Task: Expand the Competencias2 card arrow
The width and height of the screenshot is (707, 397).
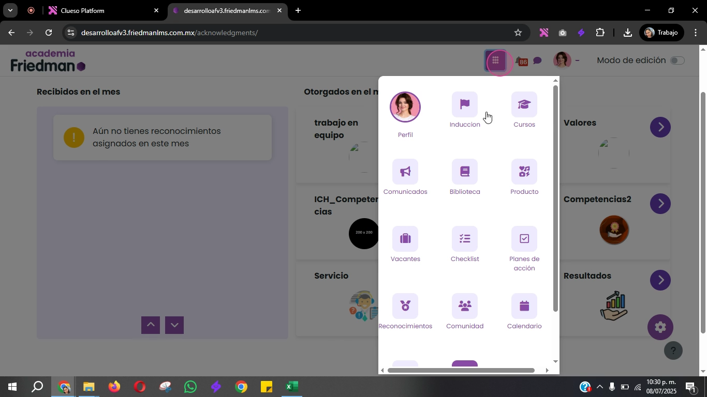Action: click(660, 203)
